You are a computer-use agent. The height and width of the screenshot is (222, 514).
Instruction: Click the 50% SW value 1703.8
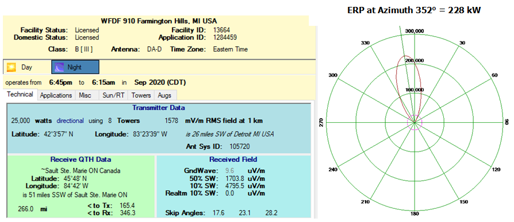point(235,178)
